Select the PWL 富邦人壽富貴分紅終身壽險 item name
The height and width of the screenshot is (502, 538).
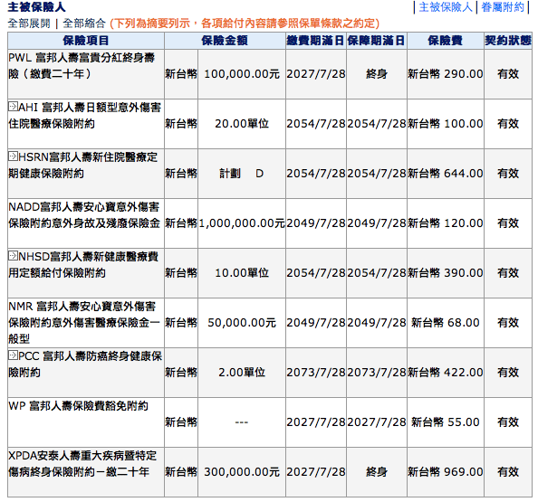coord(82,65)
